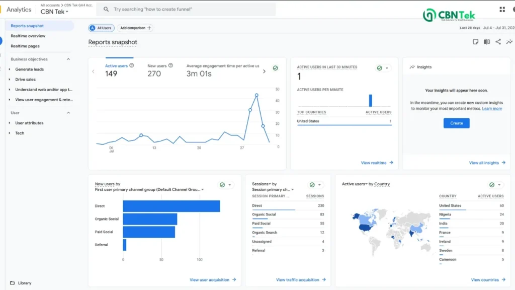Click the India row in Country table

coord(471,224)
